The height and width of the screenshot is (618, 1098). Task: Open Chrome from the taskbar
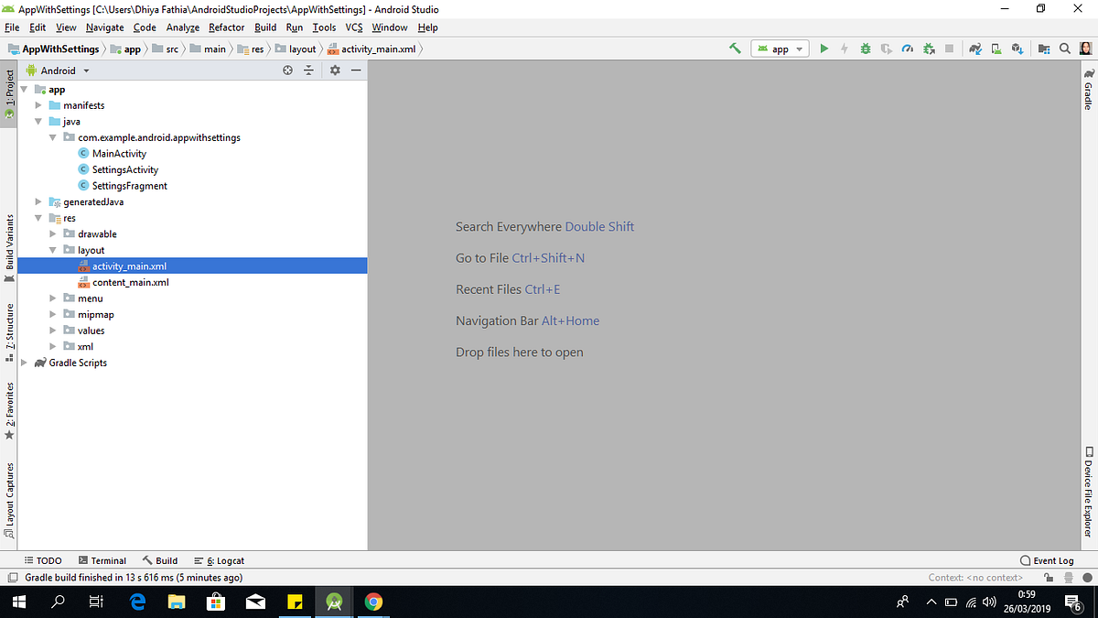[373, 602]
